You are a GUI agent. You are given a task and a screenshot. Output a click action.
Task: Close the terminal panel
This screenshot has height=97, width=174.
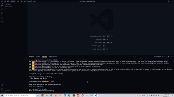[x=173, y=57]
